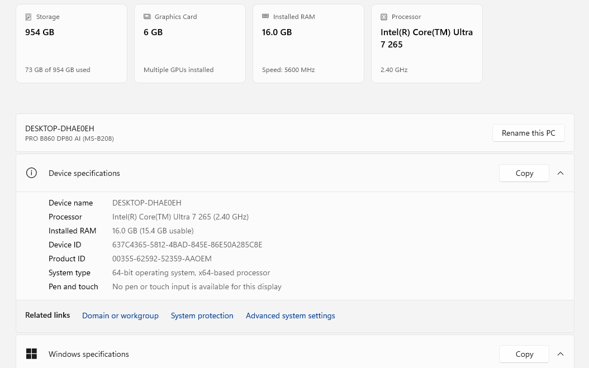Click the Graphics Card monitor icon
This screenshot has width=589, height=368.
pyautogui.click(x=147, y=17)
